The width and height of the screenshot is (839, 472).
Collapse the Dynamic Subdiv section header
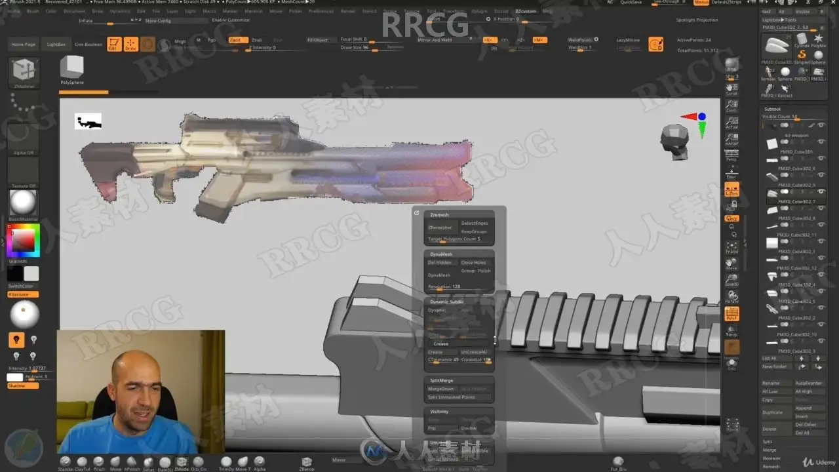tap(459, 302)
